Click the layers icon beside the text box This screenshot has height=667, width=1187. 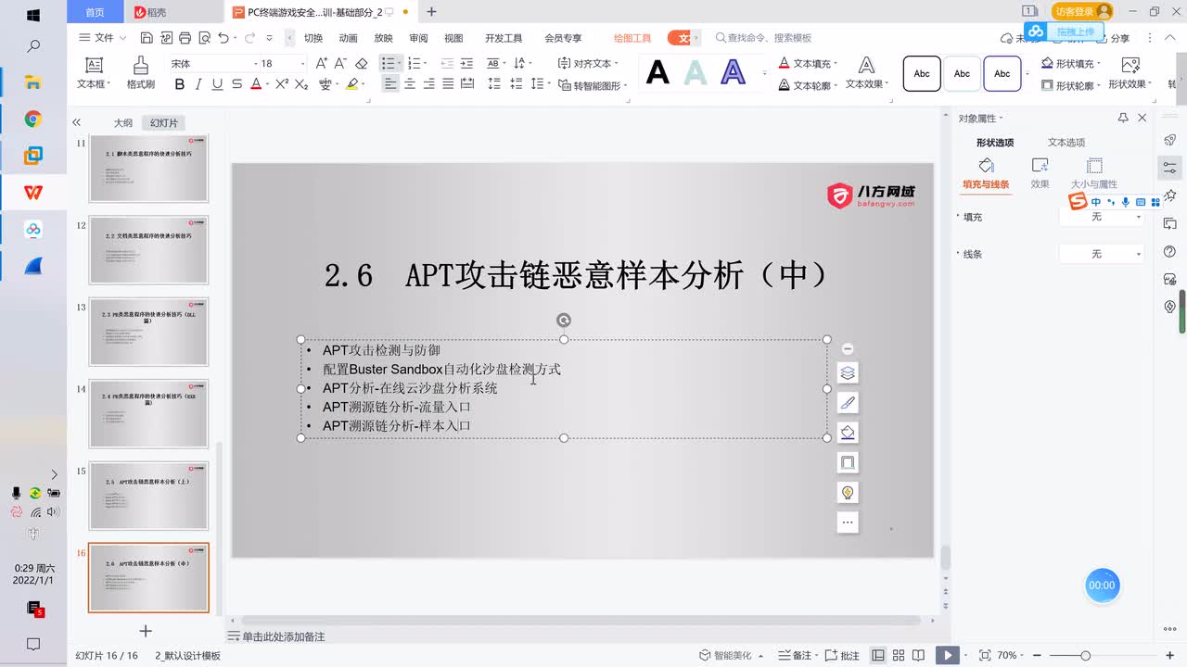pos(847,372)
